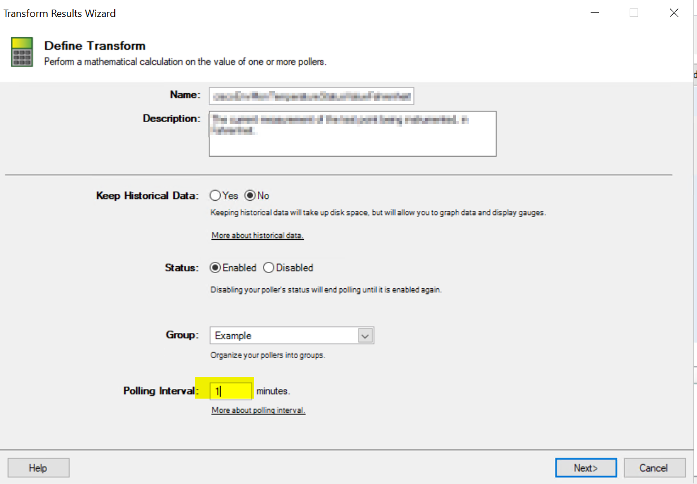The image size is (697, 484).
Task: Click inside the Name text field
Action: pyautogui.click(x=311, y=96)
